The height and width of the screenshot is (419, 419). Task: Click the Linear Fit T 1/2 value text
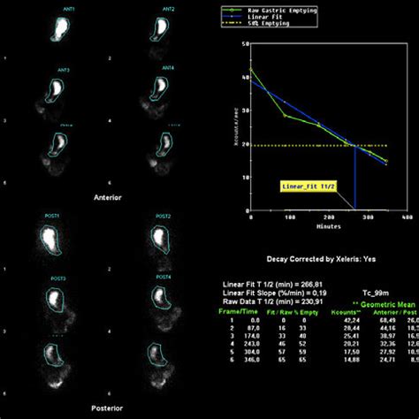272,285
